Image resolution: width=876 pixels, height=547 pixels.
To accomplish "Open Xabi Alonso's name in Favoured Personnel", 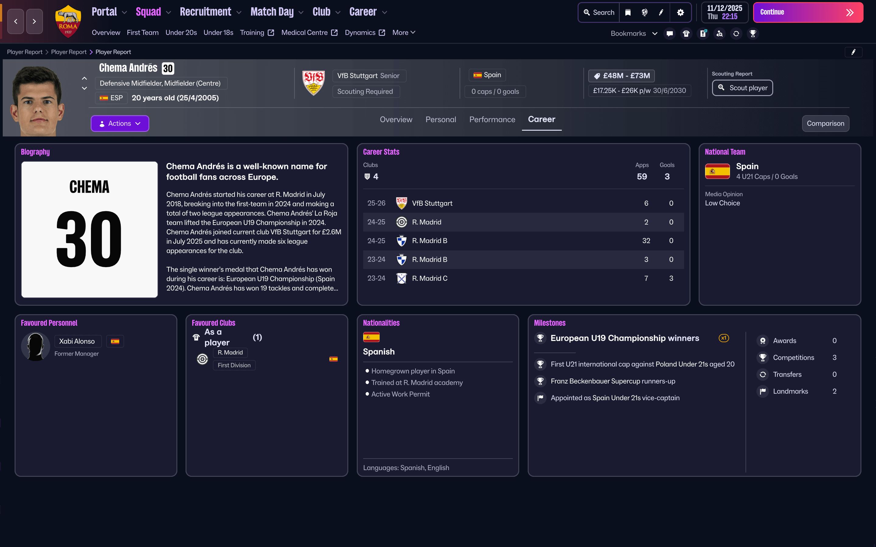I will (77, 341).
